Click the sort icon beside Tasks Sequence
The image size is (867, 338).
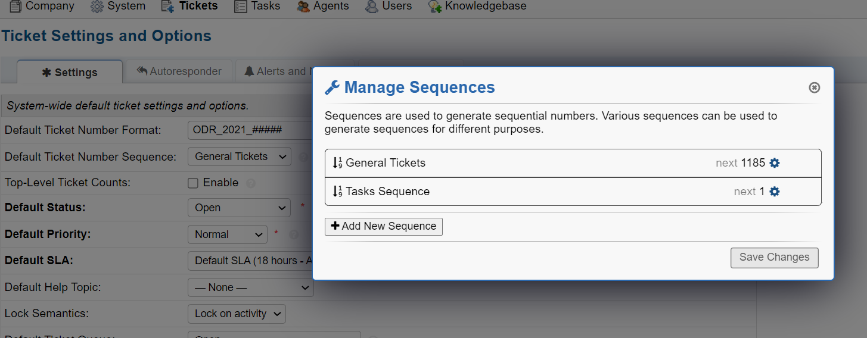(x=337, y=192)
